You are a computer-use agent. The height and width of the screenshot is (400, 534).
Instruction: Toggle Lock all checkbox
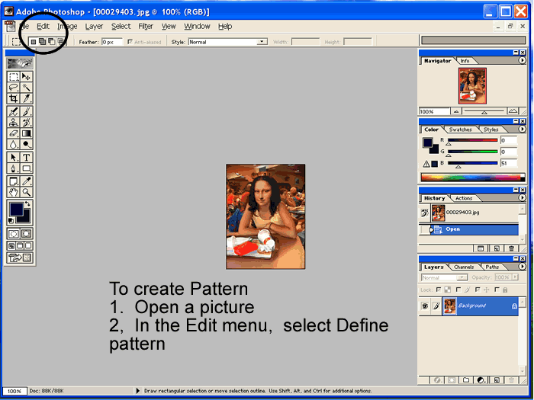(x=497, y=290)
